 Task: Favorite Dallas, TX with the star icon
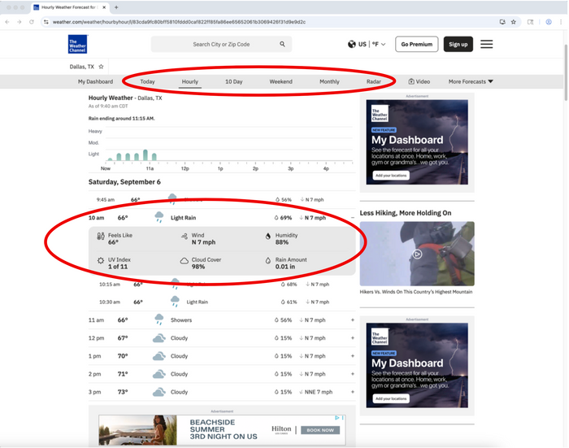pos(102,67)
